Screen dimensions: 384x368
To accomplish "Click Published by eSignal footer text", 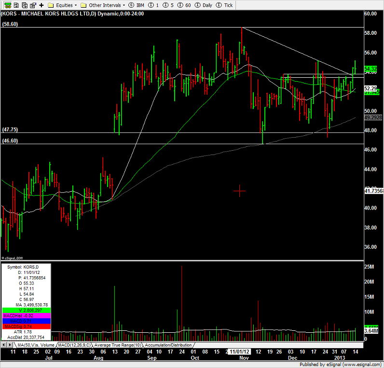I will pos(341,365).
